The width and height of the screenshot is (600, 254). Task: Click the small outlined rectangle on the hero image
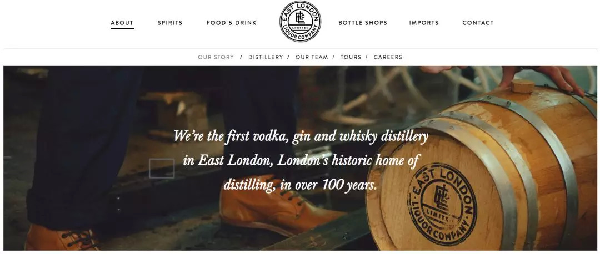[x=162, y=169]
